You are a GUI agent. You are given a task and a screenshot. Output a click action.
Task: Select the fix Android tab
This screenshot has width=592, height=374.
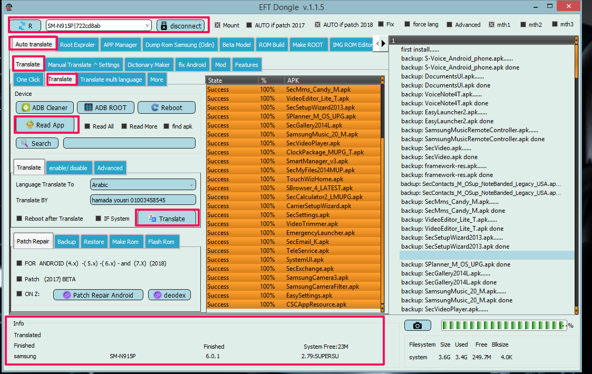click(192, 65)
